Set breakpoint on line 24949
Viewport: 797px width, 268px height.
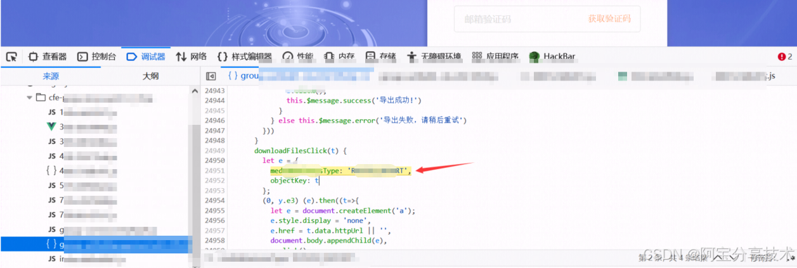(x=214, y=150)
